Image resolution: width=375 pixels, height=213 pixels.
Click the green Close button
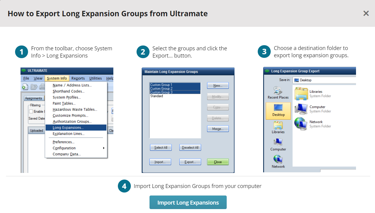(x=218, y=162)
